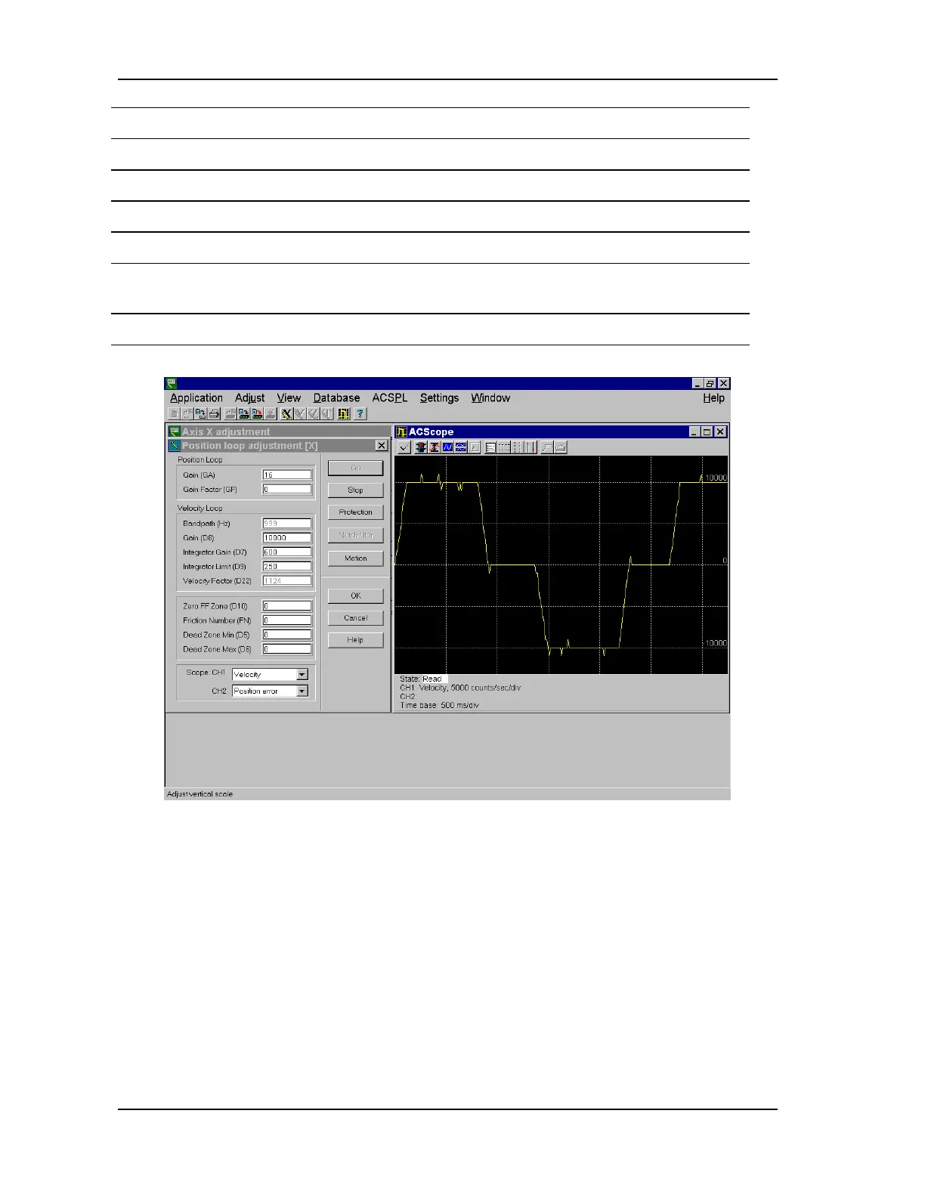Click the vertical scale arrows icon in ACScope

[x=435, y=447]
